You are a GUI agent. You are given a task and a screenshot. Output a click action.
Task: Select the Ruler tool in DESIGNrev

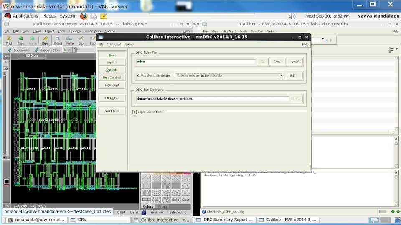(46, 40)
